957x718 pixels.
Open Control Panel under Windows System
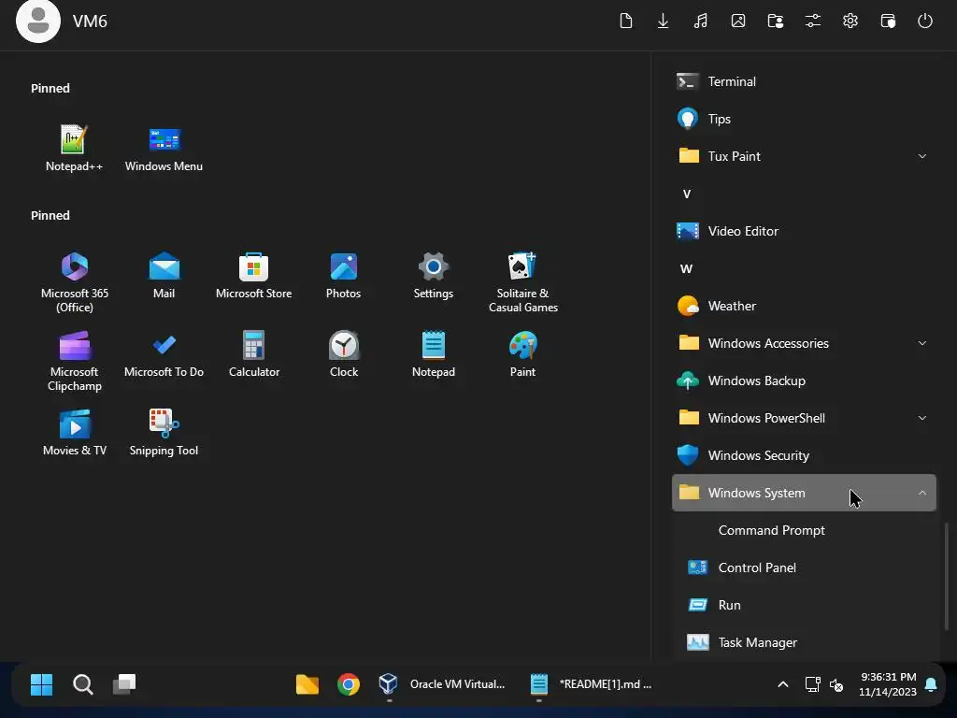pos(804,567)
